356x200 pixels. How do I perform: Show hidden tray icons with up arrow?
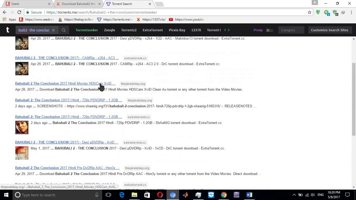[294, 195]
